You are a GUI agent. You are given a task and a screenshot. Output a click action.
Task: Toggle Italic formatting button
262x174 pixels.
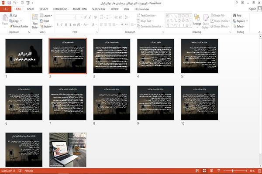tap(62, 25)
